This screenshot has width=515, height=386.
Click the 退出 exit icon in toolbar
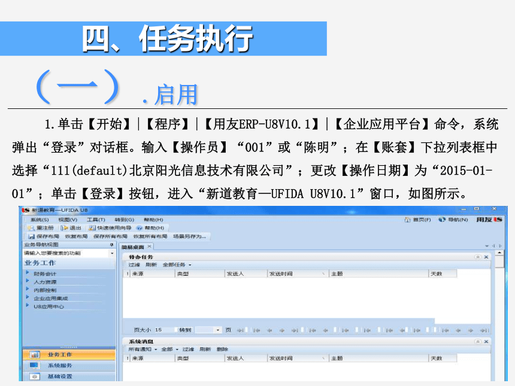click(x=65, y=228)
